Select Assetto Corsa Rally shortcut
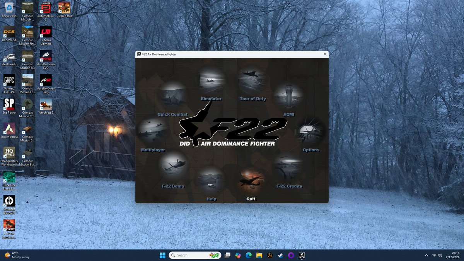Image resolution: width=464 pixels, height=261 pixels. click(46, 84)
